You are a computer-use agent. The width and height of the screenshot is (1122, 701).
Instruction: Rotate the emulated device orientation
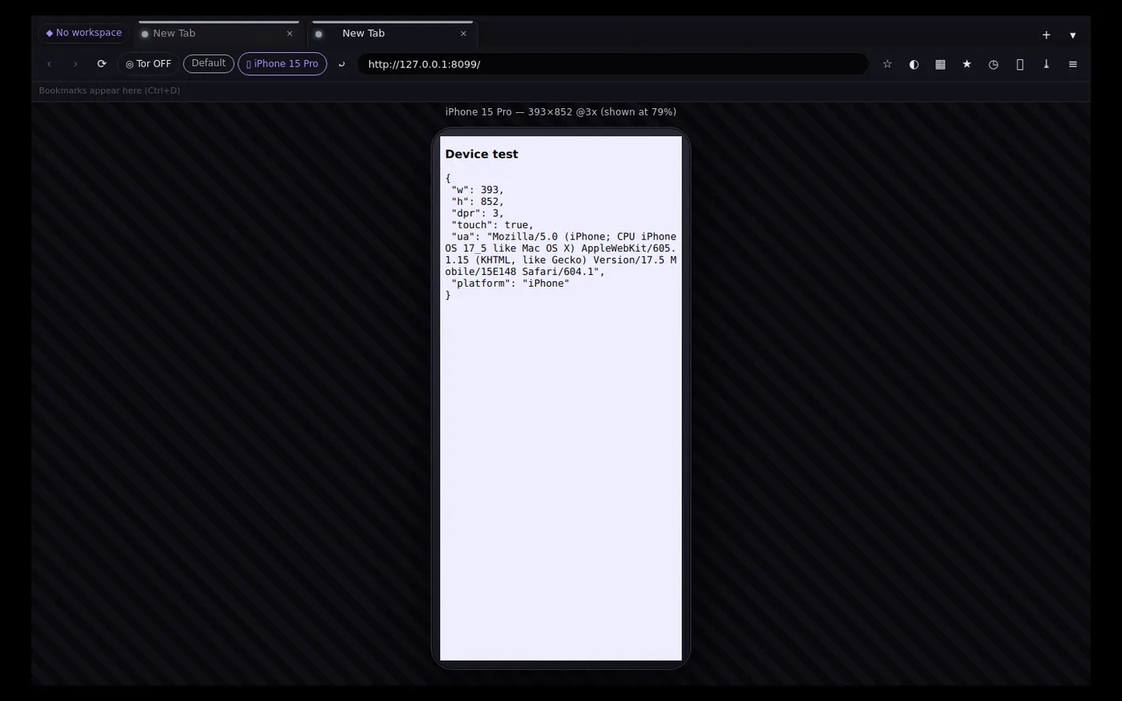(x=341, y=64)
